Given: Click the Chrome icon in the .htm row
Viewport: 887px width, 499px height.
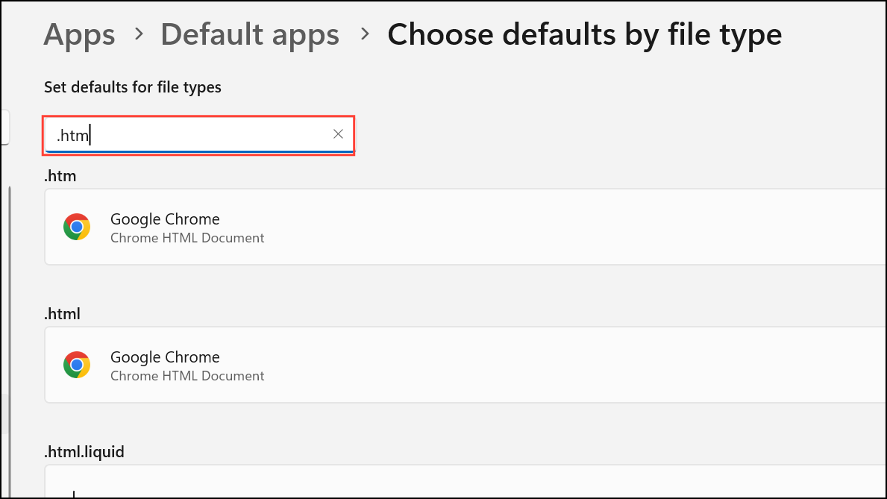Looking at the screenshot, I should [x=77, y=227].
